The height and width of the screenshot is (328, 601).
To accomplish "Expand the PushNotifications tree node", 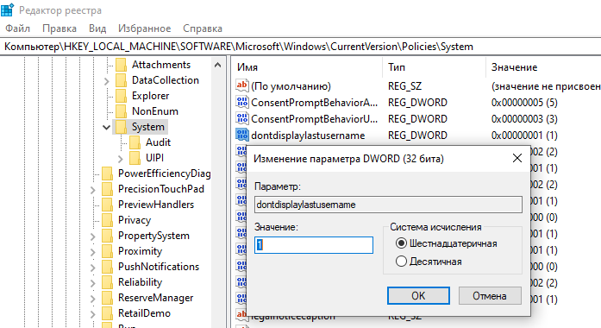I will [x=93, y=267].
